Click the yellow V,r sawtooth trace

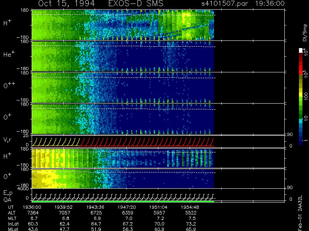point(56,142)
